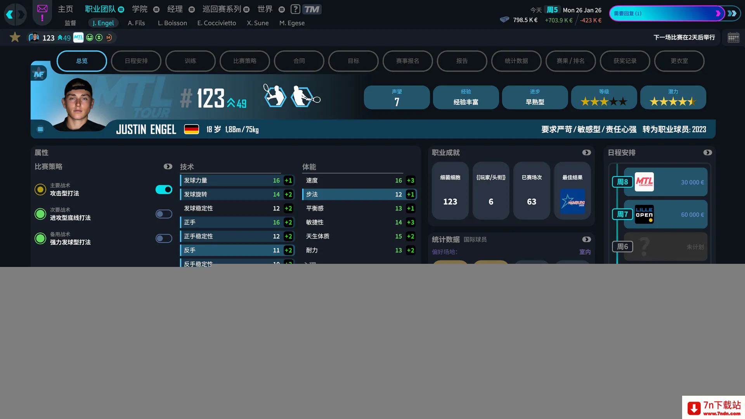745x419 pixels.
Task: Click the Lille Open tournament logo
Action: [644, 214]
